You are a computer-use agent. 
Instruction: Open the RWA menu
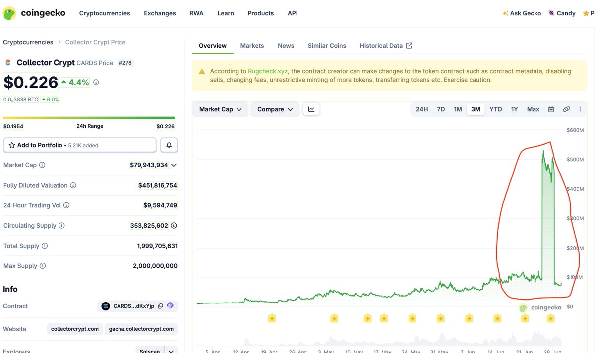pyautogui.click(x=196, y=13)
